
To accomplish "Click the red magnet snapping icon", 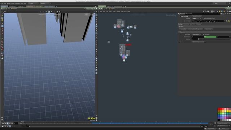I will tap(2, 49).
